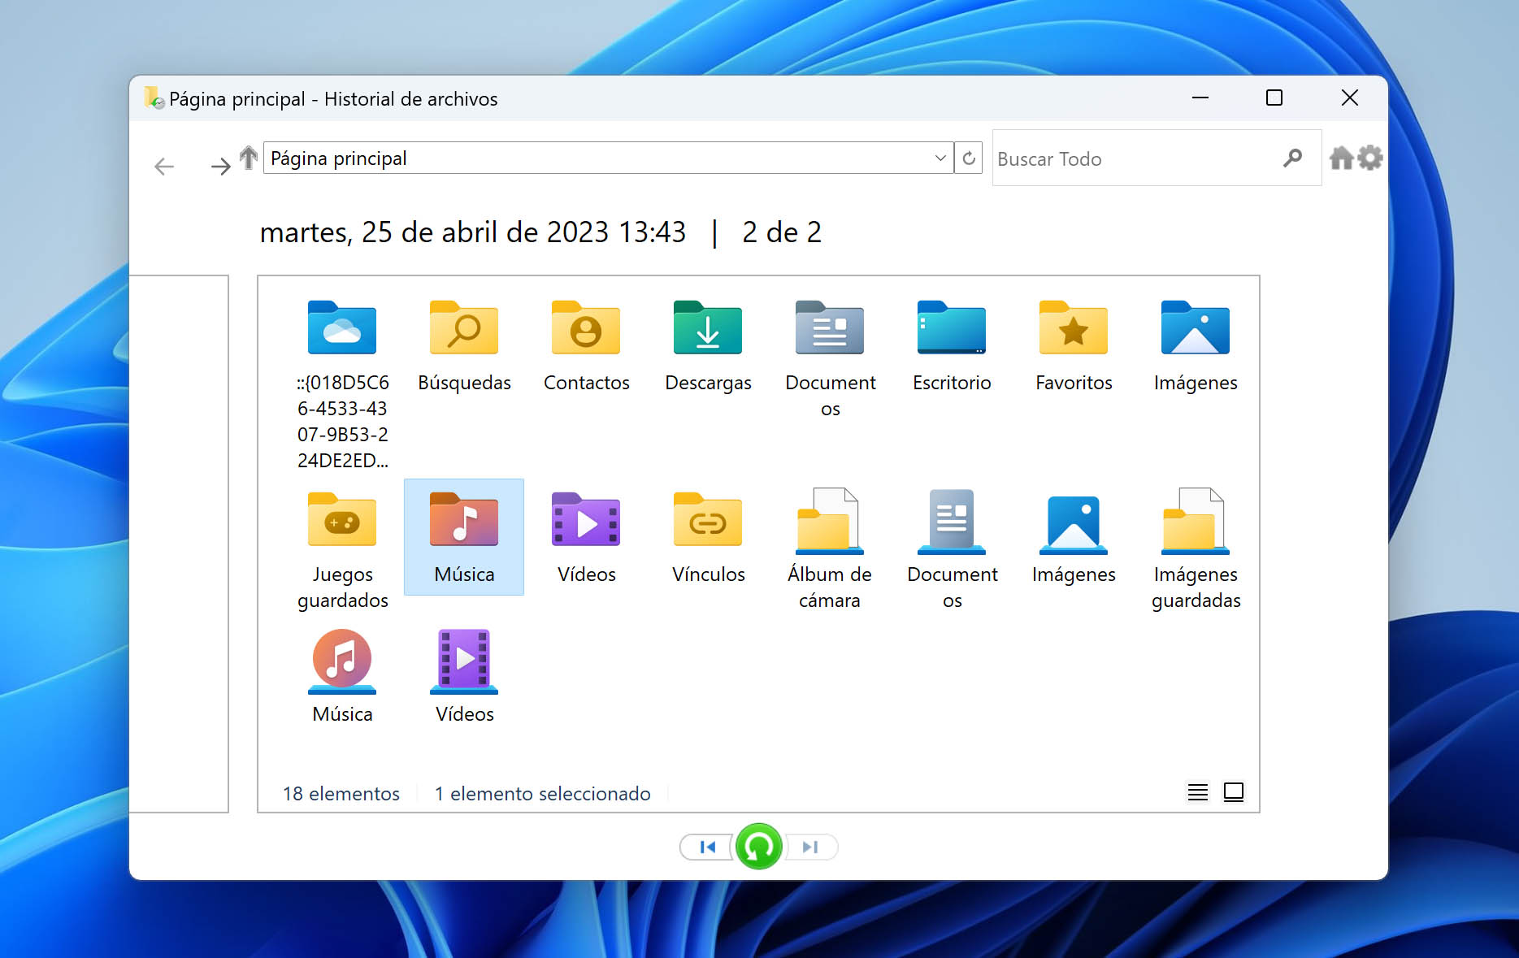Minimize the Historial de archivos window
The image size is (1519, 958).
(x=1200, y=98)
